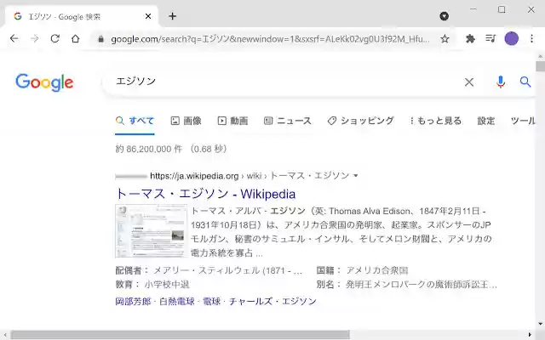Open 設定 search settings
The image size is (545, 340).
pos(486,121)
